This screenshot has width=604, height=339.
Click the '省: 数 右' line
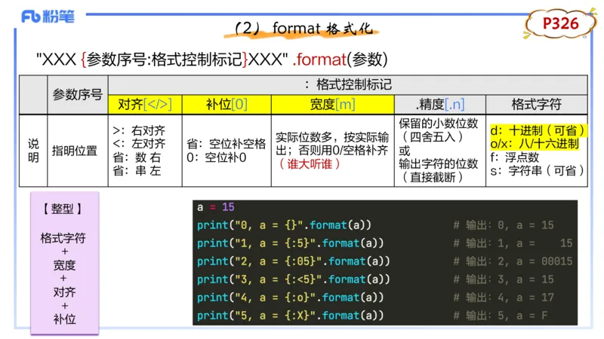coord(137,157)
